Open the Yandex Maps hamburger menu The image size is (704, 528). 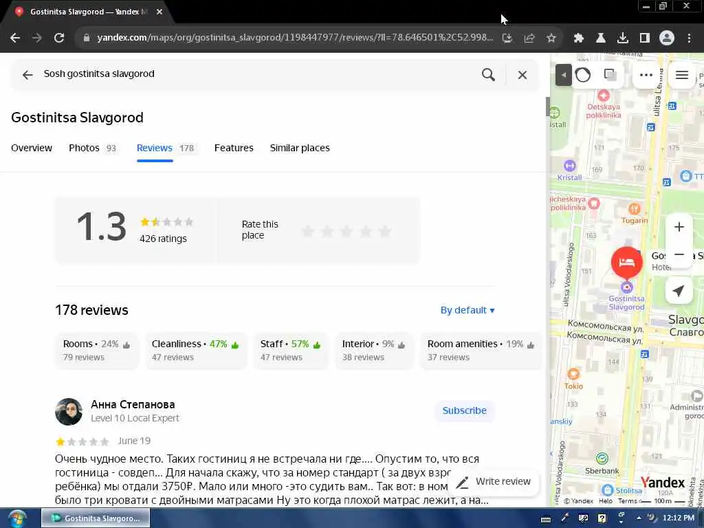pos(681,74)
